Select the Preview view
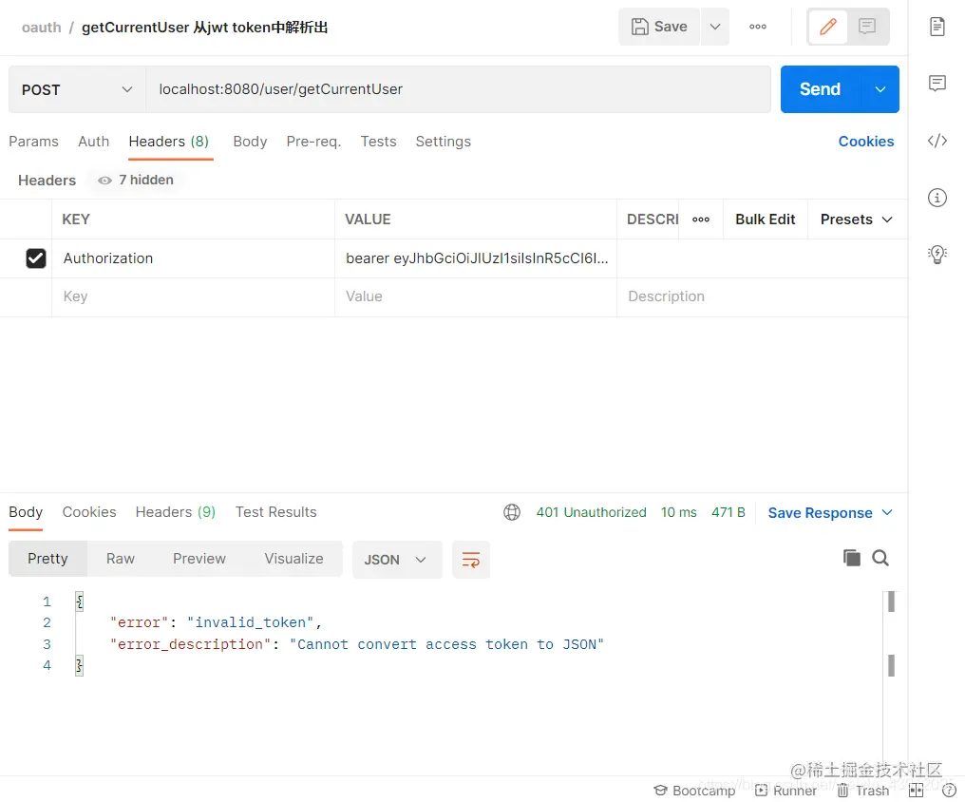The width and height of the screenshot is (965, 802). 199,559
